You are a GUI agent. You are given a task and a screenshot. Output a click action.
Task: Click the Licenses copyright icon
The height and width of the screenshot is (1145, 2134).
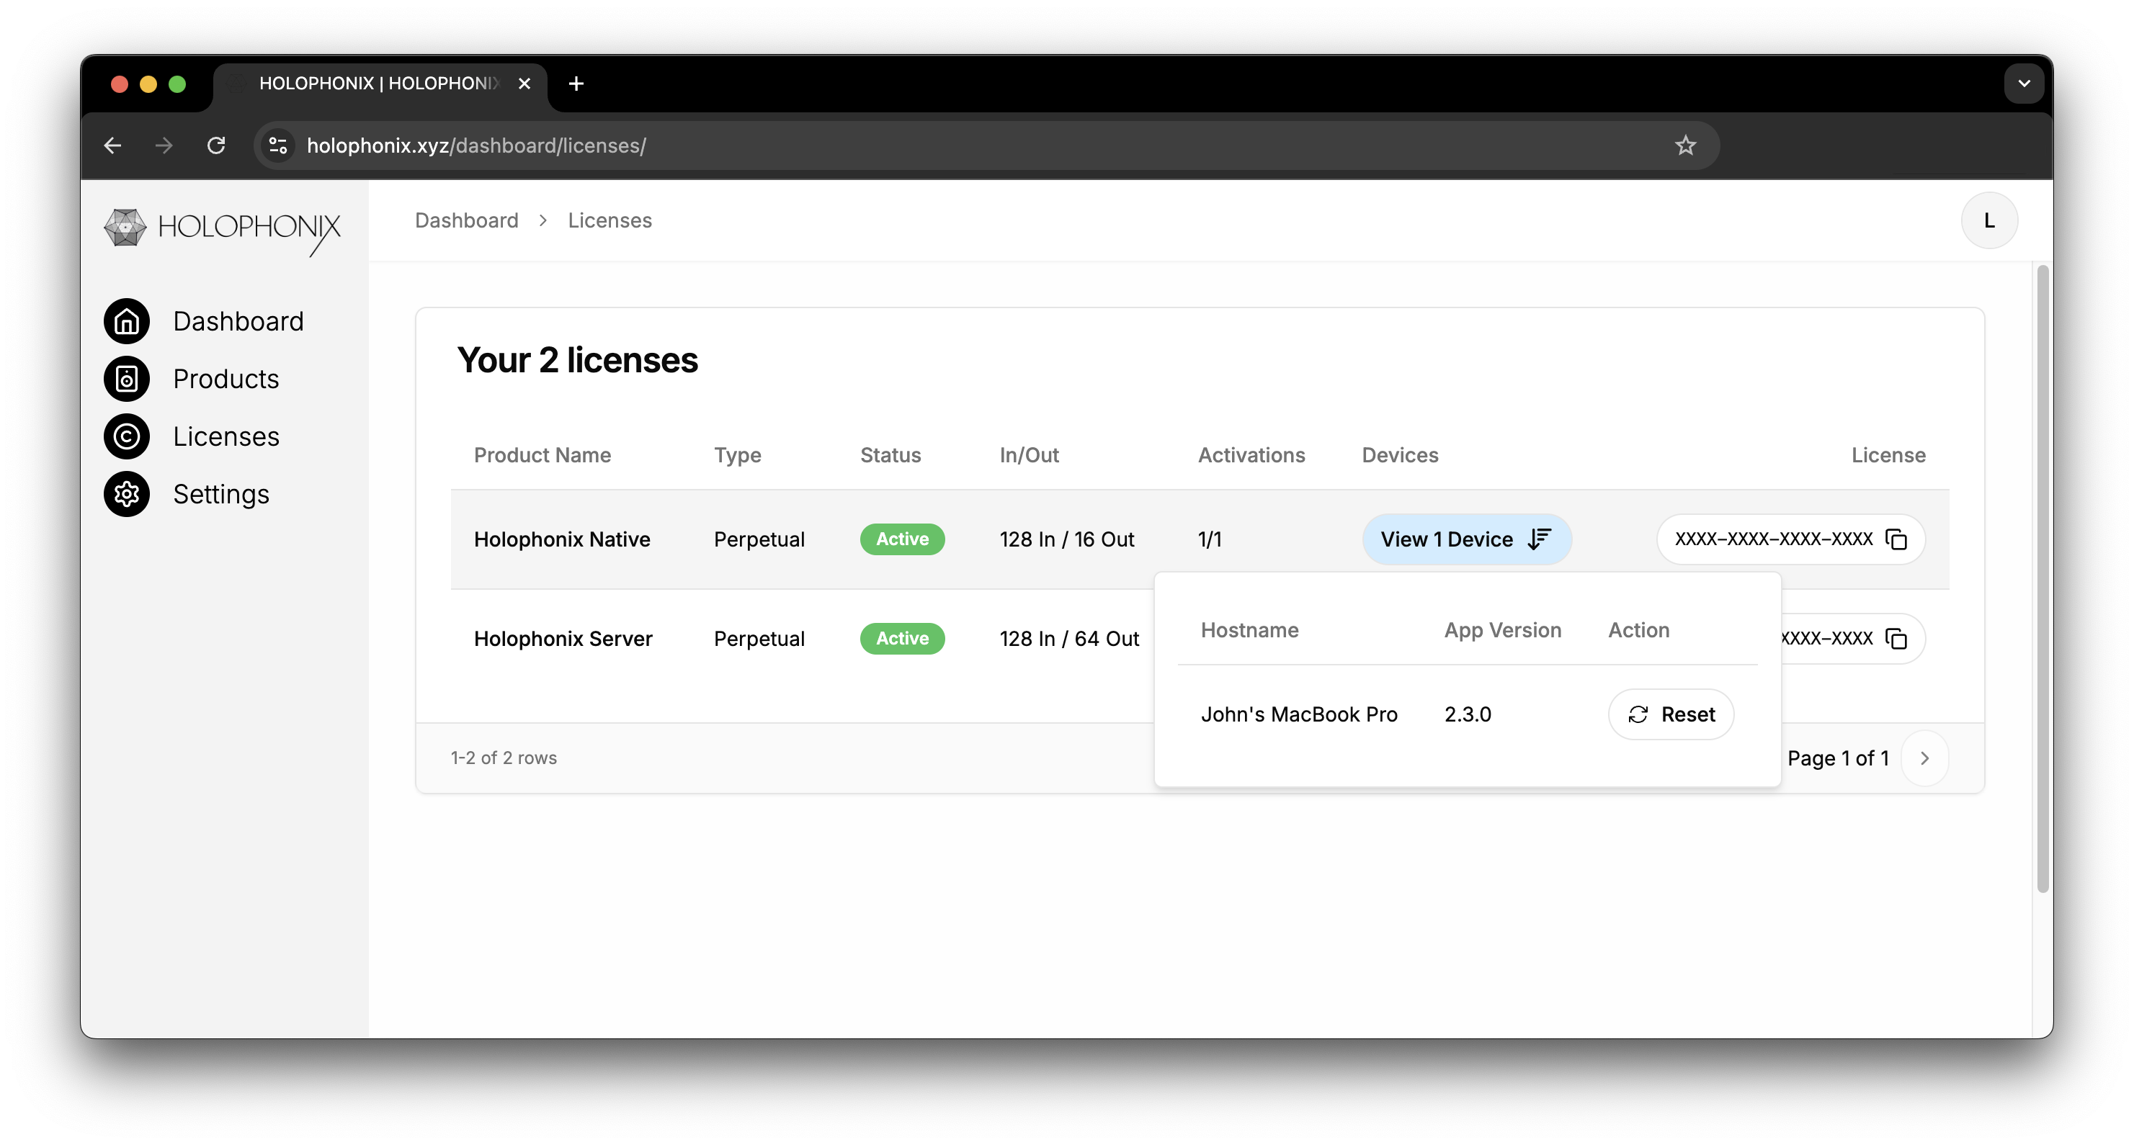click(126, 436)
